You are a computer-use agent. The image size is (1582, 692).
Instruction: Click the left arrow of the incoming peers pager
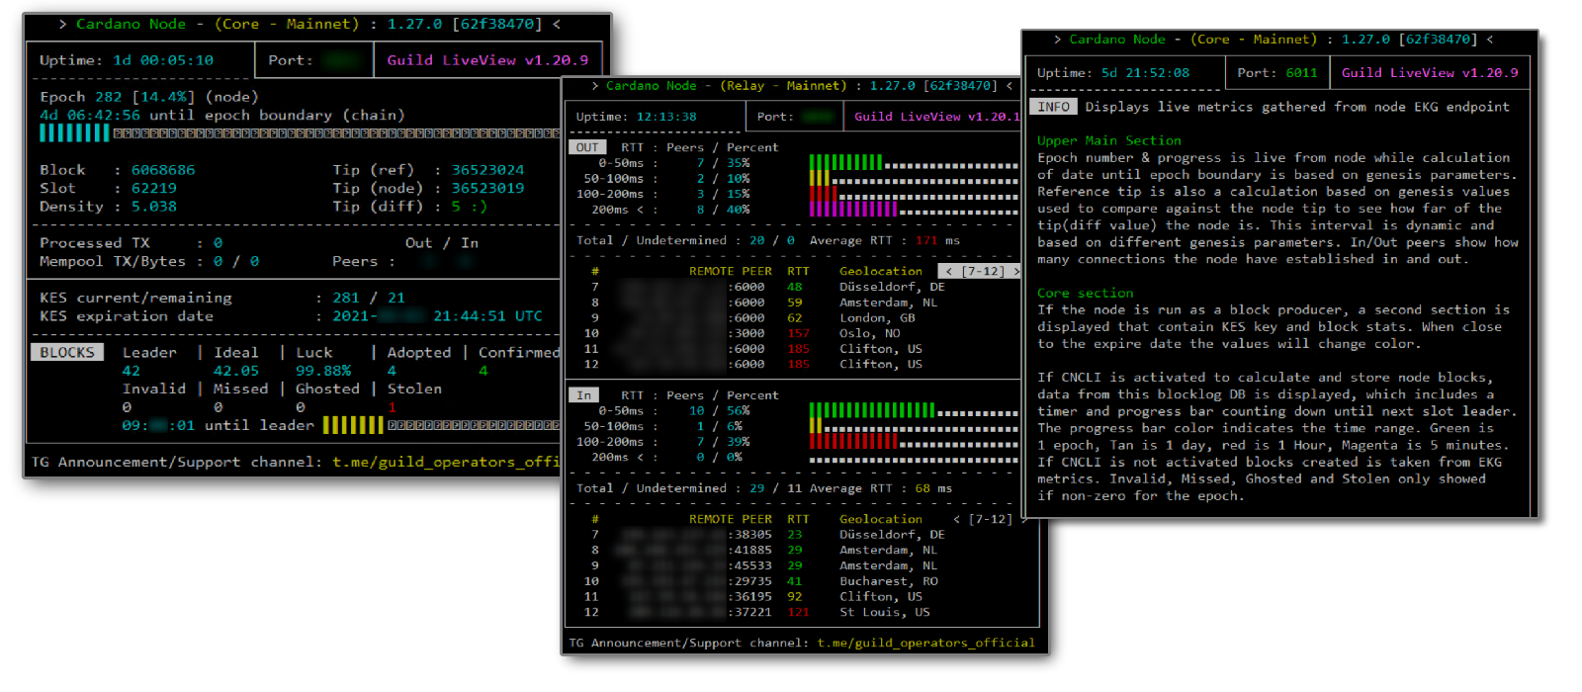tap(956, 519)
